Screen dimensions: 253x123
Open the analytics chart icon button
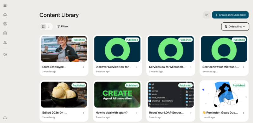click(207, 15)
